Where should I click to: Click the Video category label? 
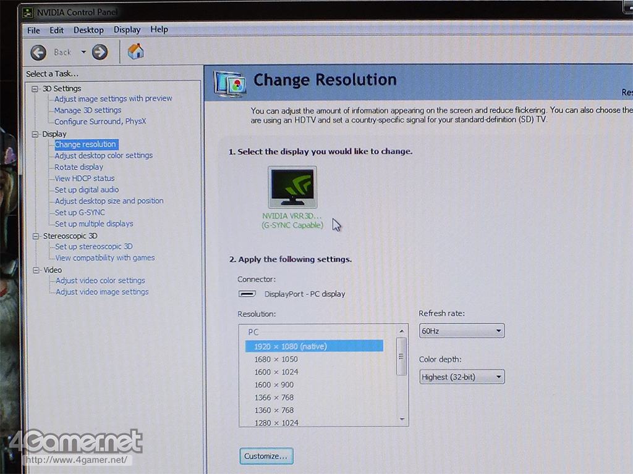pyautogui.click(x=53, y=270)
